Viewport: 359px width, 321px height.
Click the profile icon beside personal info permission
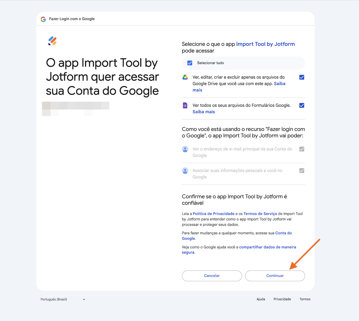pyautogui.click(x=185, y=170)
